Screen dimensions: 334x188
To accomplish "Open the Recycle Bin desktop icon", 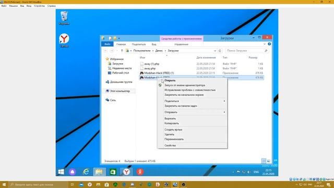I will coord(64,18).
